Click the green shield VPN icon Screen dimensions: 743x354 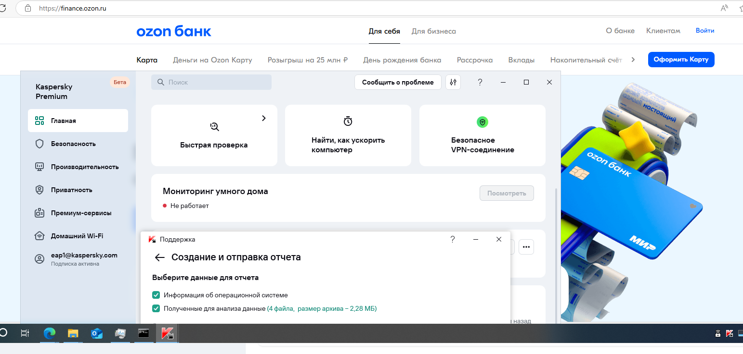tap(482, 122)
